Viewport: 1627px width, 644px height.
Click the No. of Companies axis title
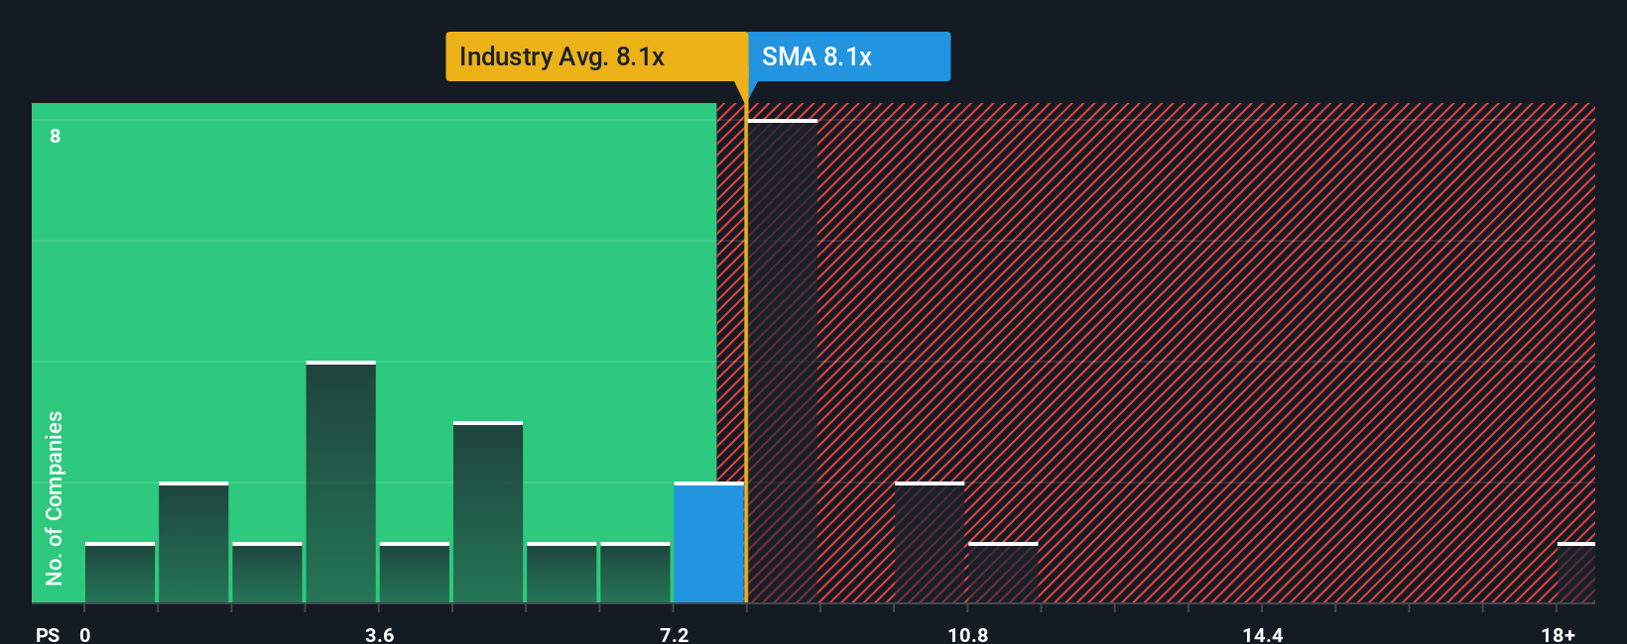pyautogui.click(x=55, y=498)
